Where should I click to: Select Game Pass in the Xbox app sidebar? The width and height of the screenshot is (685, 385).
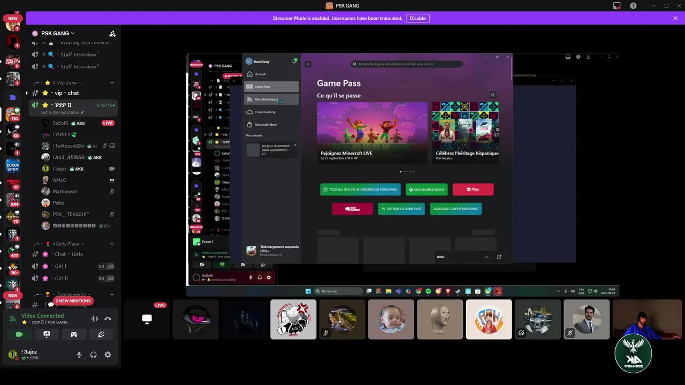(271, 87)
